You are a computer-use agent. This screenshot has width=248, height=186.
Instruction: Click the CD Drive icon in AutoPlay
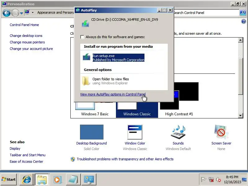click(86, 24)
